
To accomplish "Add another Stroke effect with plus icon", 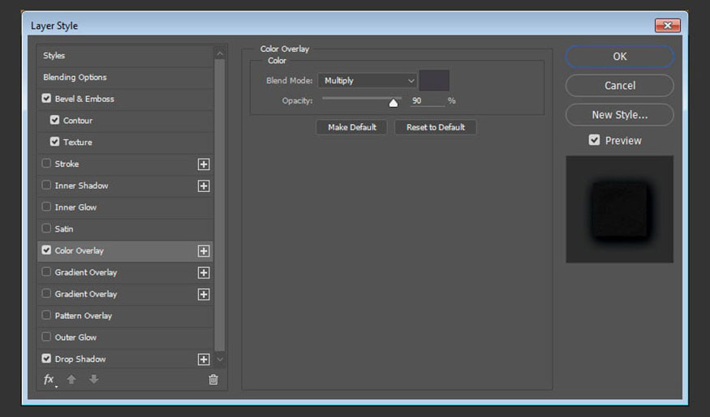I will point(204,164).
